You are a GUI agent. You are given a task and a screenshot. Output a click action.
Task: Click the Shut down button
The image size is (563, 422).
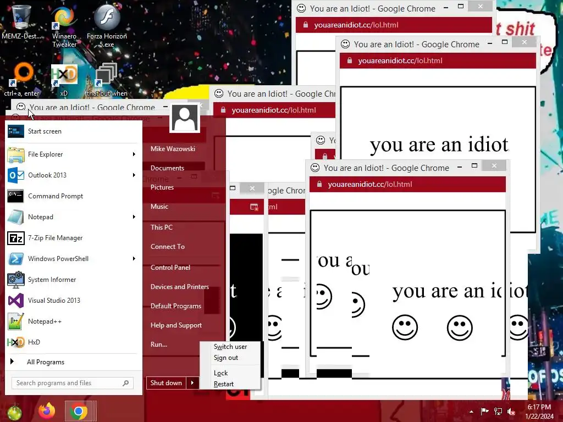point(166,383)
